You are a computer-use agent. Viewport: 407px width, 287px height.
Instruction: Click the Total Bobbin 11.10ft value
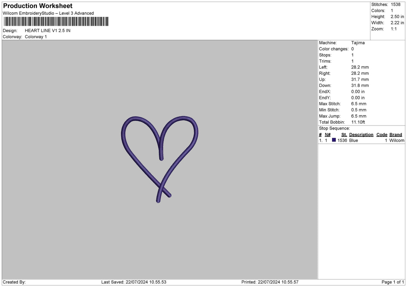tap(358, 122)
